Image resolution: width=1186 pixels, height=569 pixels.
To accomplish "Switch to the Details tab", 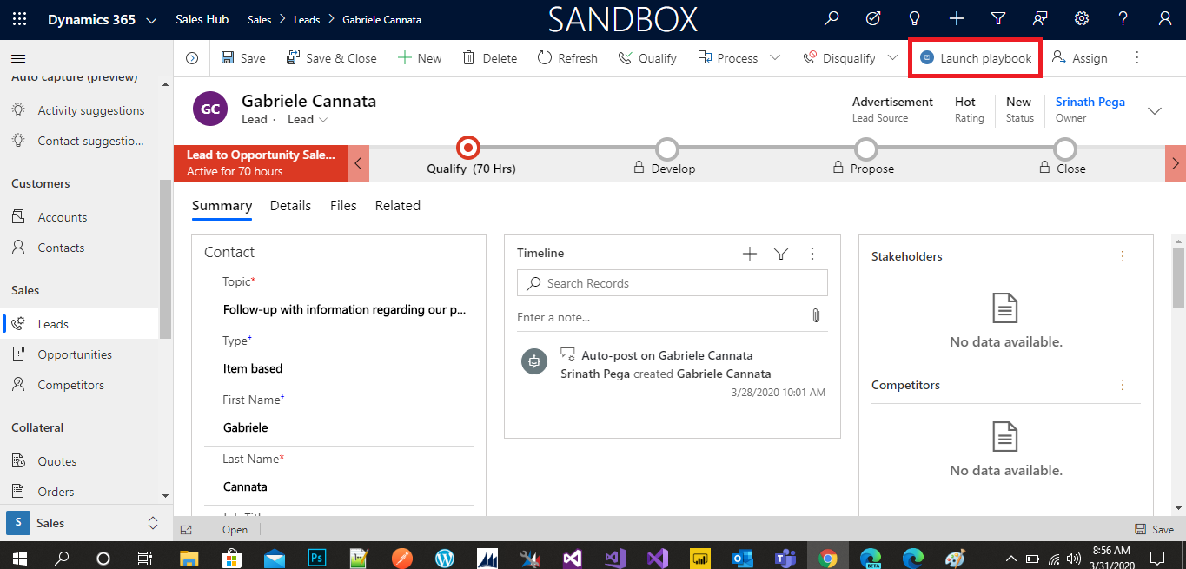I will (x=290, y=206).
